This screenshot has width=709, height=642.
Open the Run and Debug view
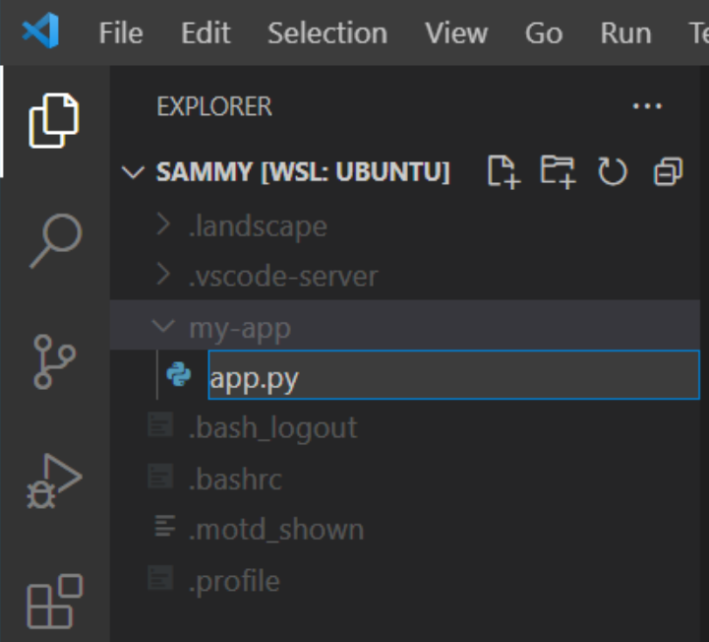click(x=54, y=481)
